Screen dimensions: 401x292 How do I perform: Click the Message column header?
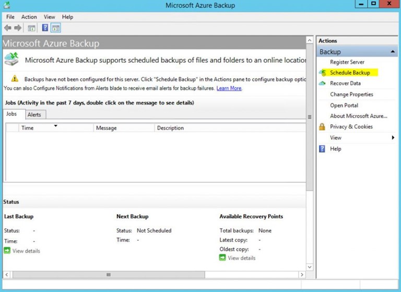tap(124, 128)
